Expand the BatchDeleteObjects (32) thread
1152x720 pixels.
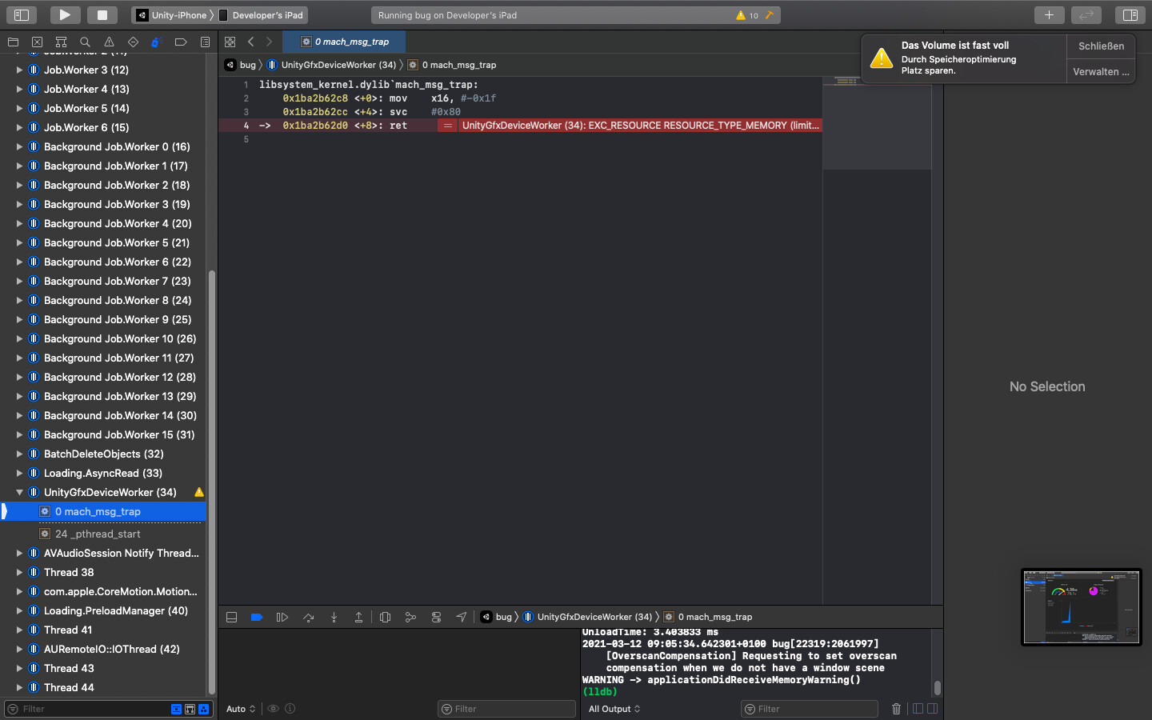tap(19, 454)
